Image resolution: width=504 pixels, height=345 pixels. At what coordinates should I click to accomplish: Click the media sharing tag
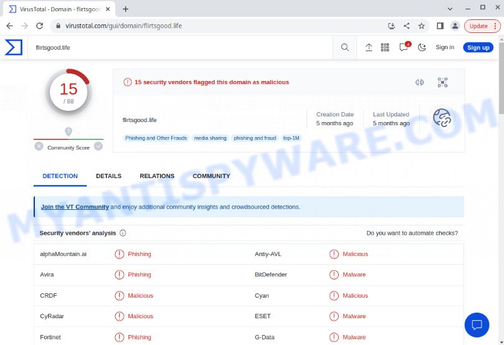click(210, 138)
